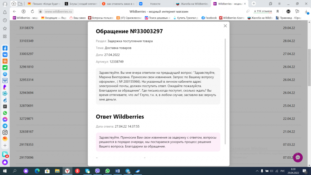Open Skype from the taskbar
Screen dimensions: 311x175
[x=87, y=171]
